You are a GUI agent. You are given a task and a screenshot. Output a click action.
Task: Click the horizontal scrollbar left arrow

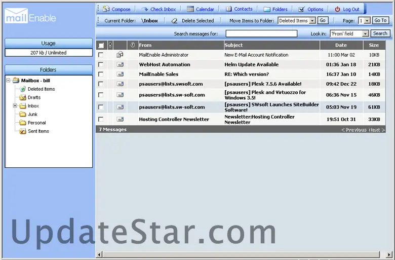[99, 254]
